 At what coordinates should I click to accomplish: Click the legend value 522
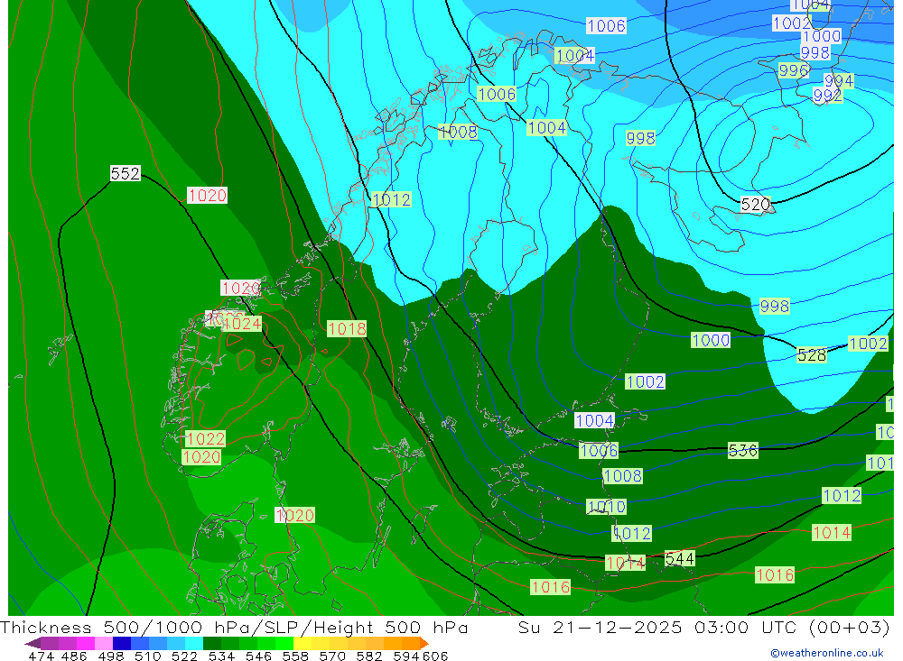(185, 656)
